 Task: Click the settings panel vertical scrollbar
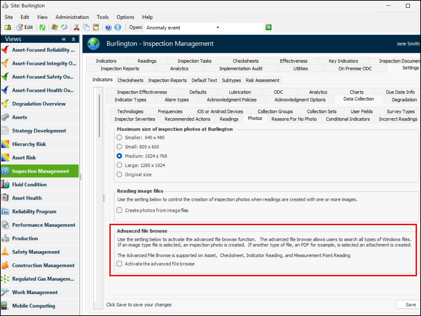click(x=99, y=116)
